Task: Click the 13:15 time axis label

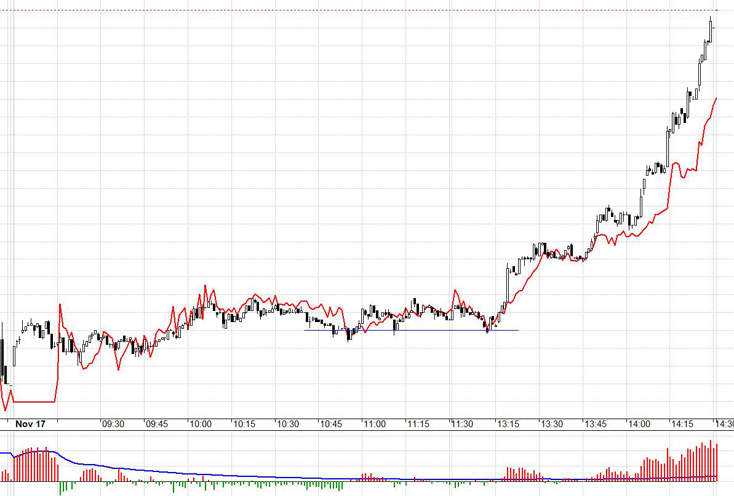Action: tap(506, 424)
